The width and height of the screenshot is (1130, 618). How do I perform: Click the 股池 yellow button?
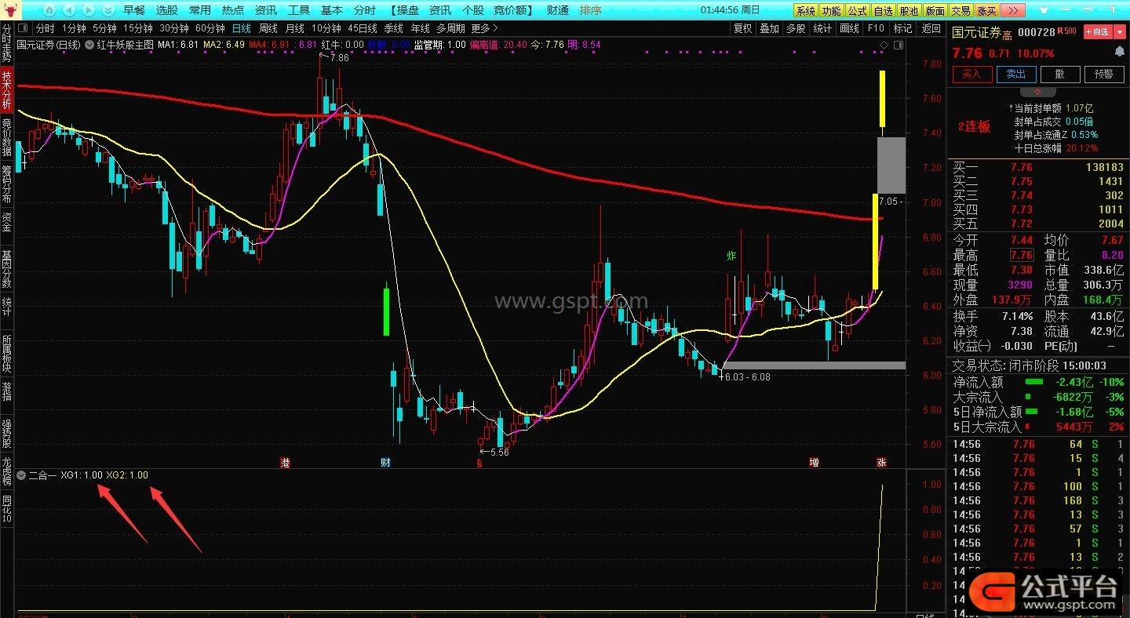pyautogui.click(x=909, y=10)
